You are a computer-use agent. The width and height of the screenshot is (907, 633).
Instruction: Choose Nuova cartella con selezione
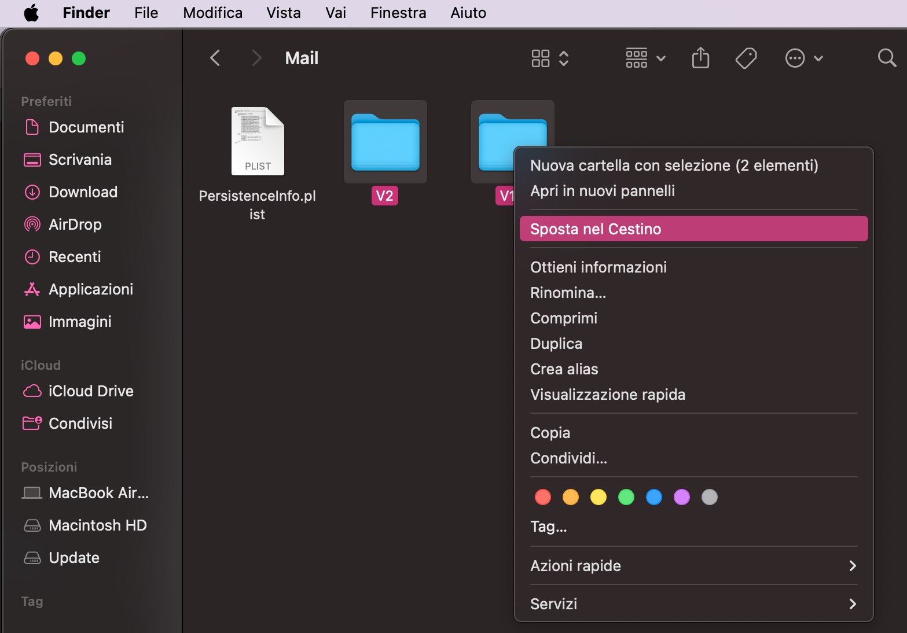point(693,165)
